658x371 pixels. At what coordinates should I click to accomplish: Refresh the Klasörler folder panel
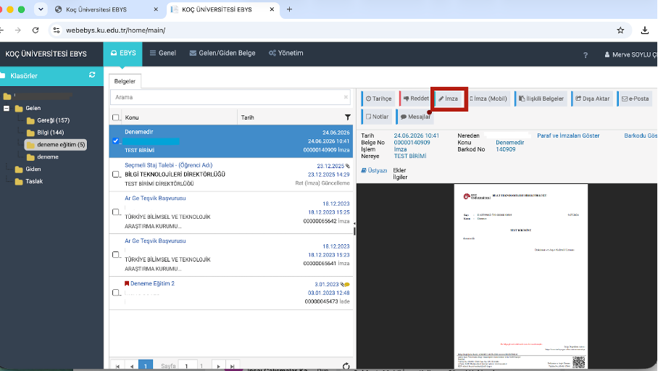(92, 75)
